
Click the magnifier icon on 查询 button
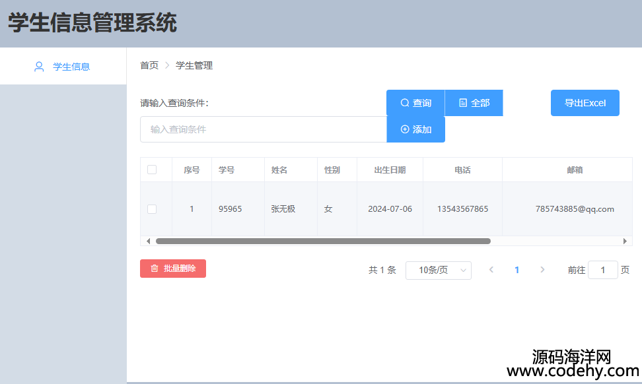coord(404,103)
